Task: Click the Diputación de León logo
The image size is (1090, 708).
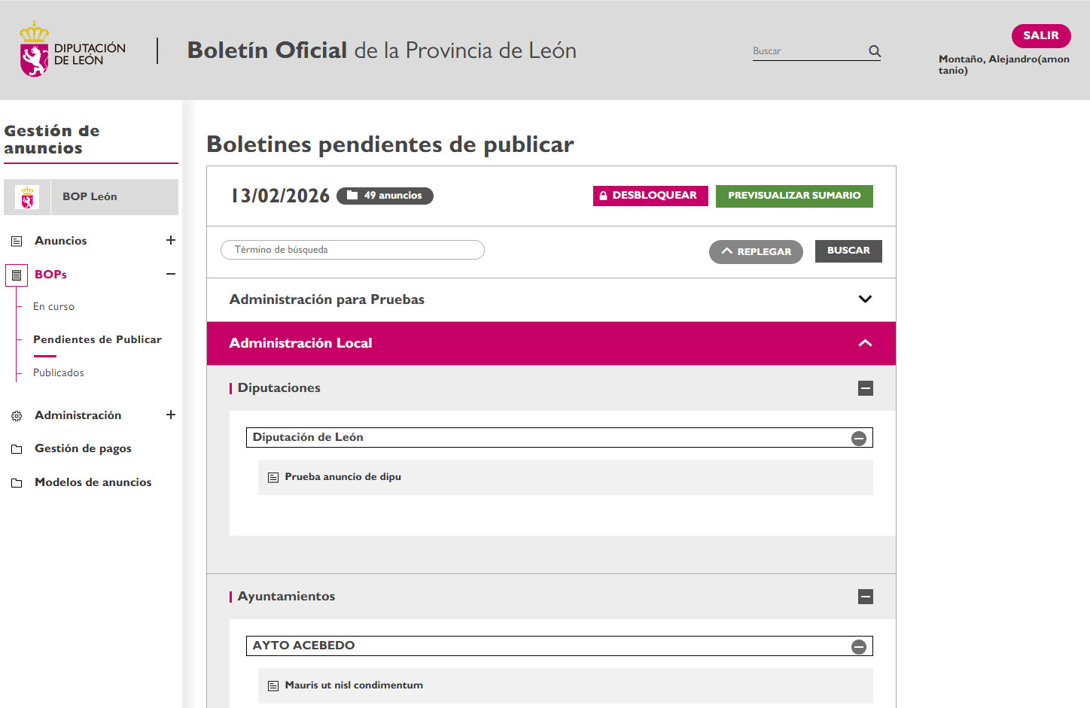Action: pyautogui.click(x=72, y=50)
